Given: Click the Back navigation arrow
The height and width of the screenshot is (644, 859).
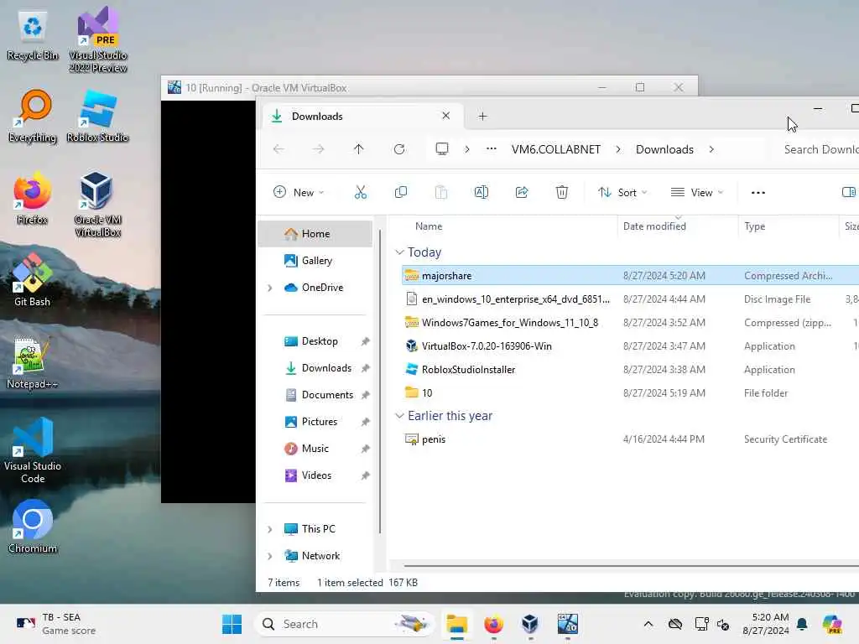Looking at the screenshot, I should [x=279, y=149].
